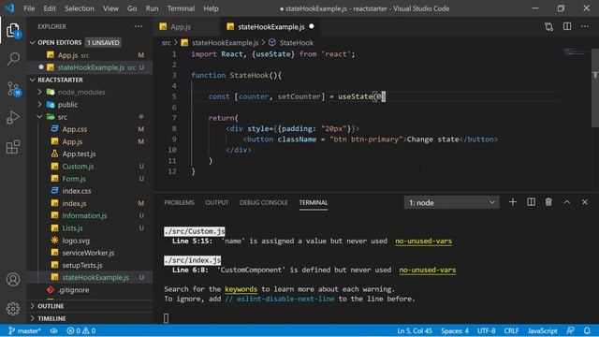Open editor more actions ellipsis
Viewport: 599px width, 337px height.
(584, 26)
